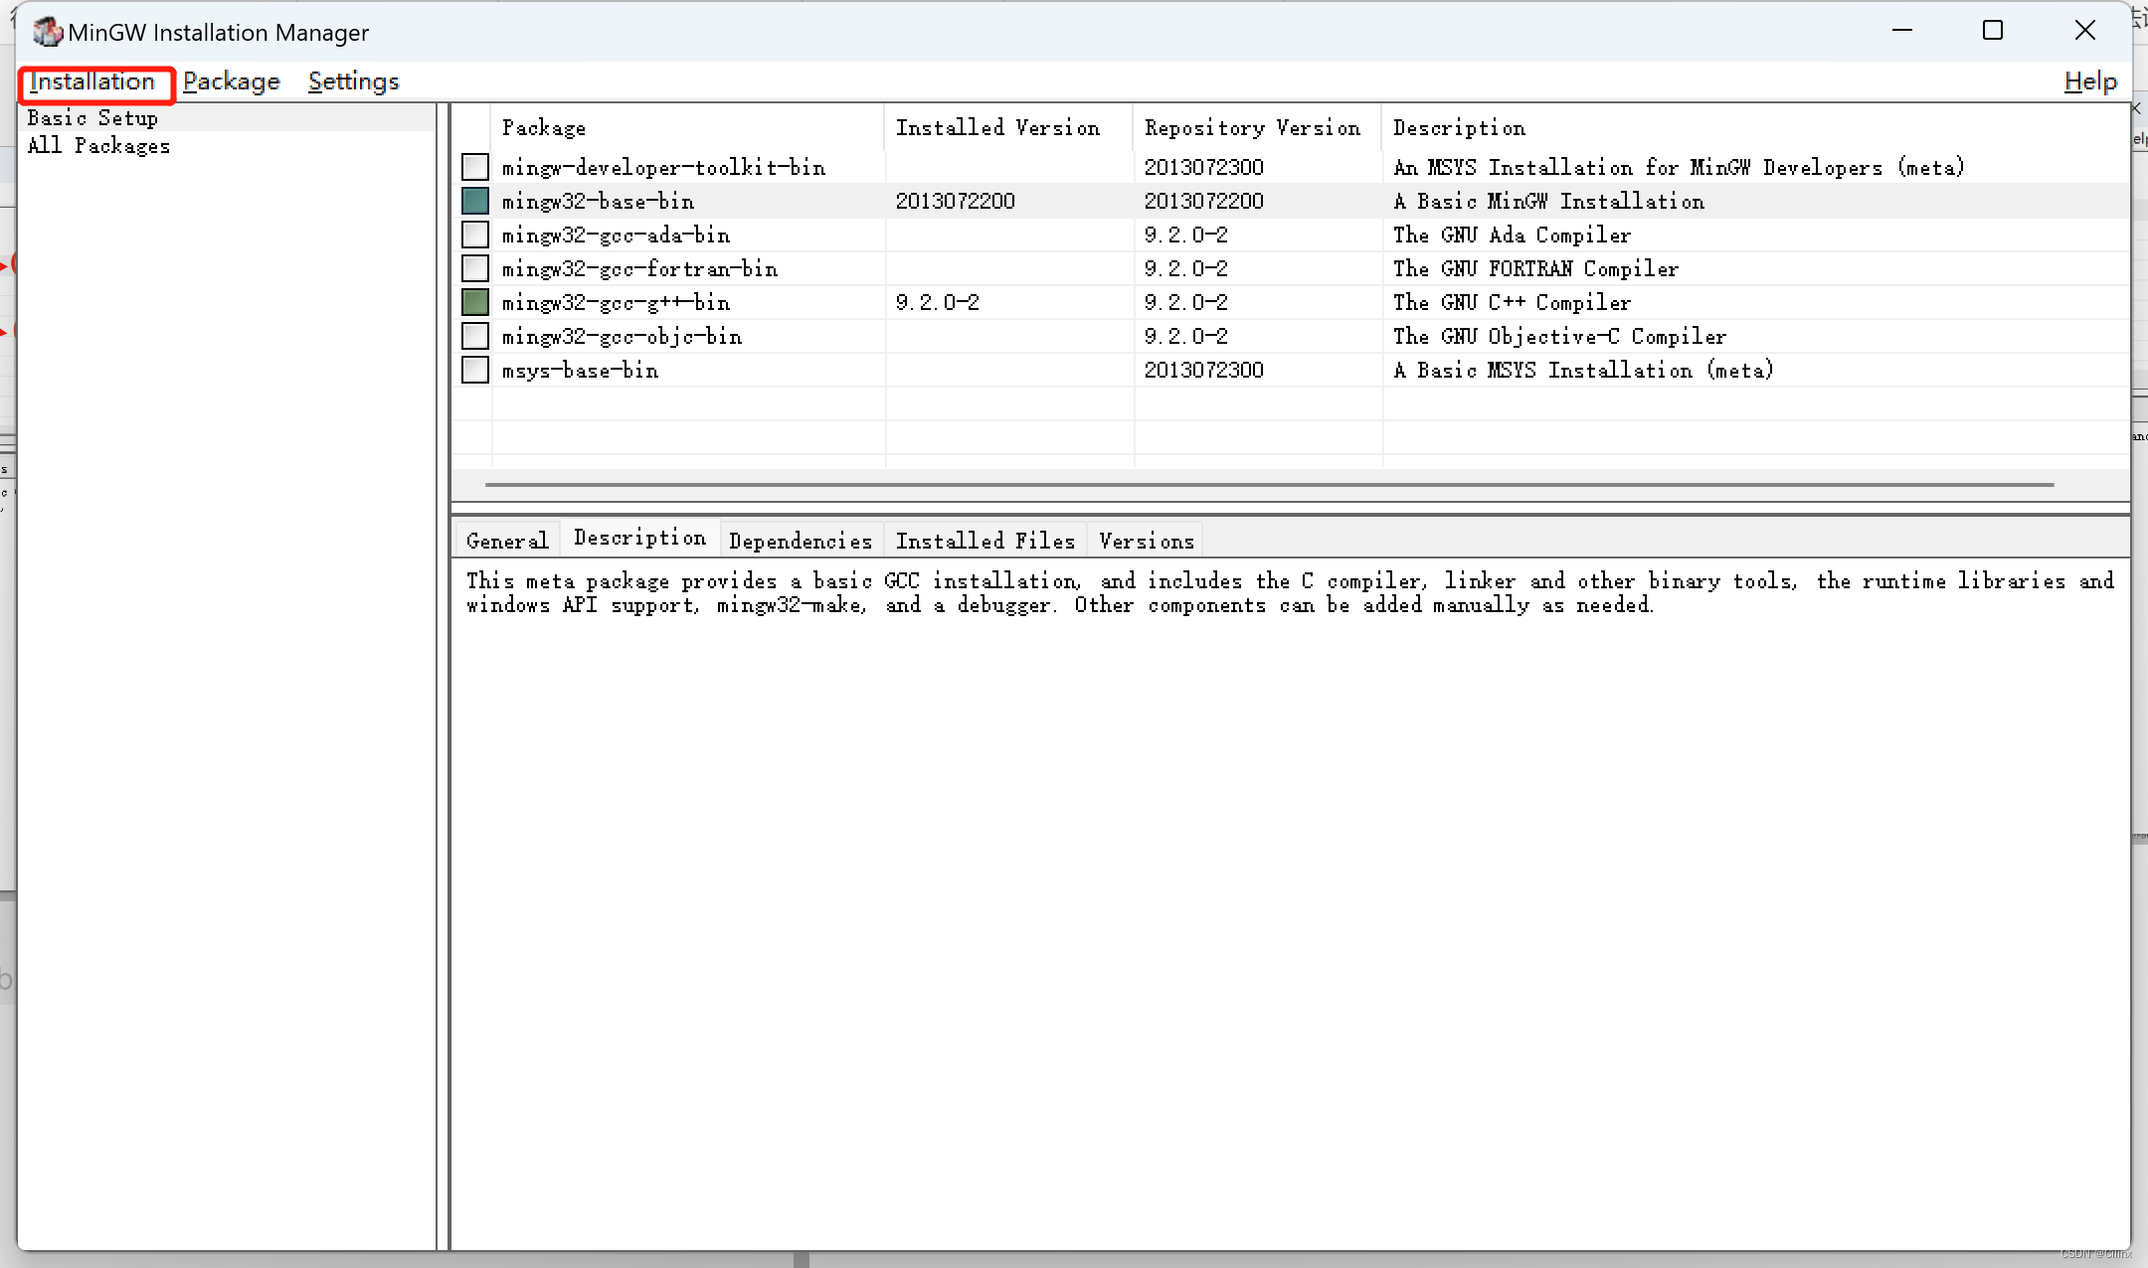
Task: Click the installed mingw32-base-bin status icon
Action: click(475, 201)
